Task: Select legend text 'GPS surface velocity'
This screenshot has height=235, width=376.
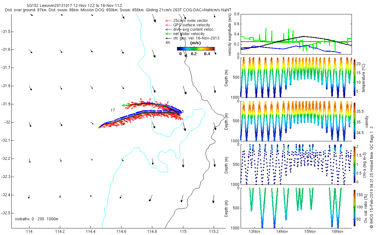Action: pos(192,25)
